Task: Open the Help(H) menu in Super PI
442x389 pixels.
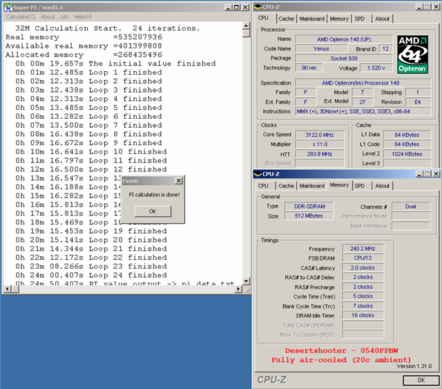Action: (x=83, y=17)
